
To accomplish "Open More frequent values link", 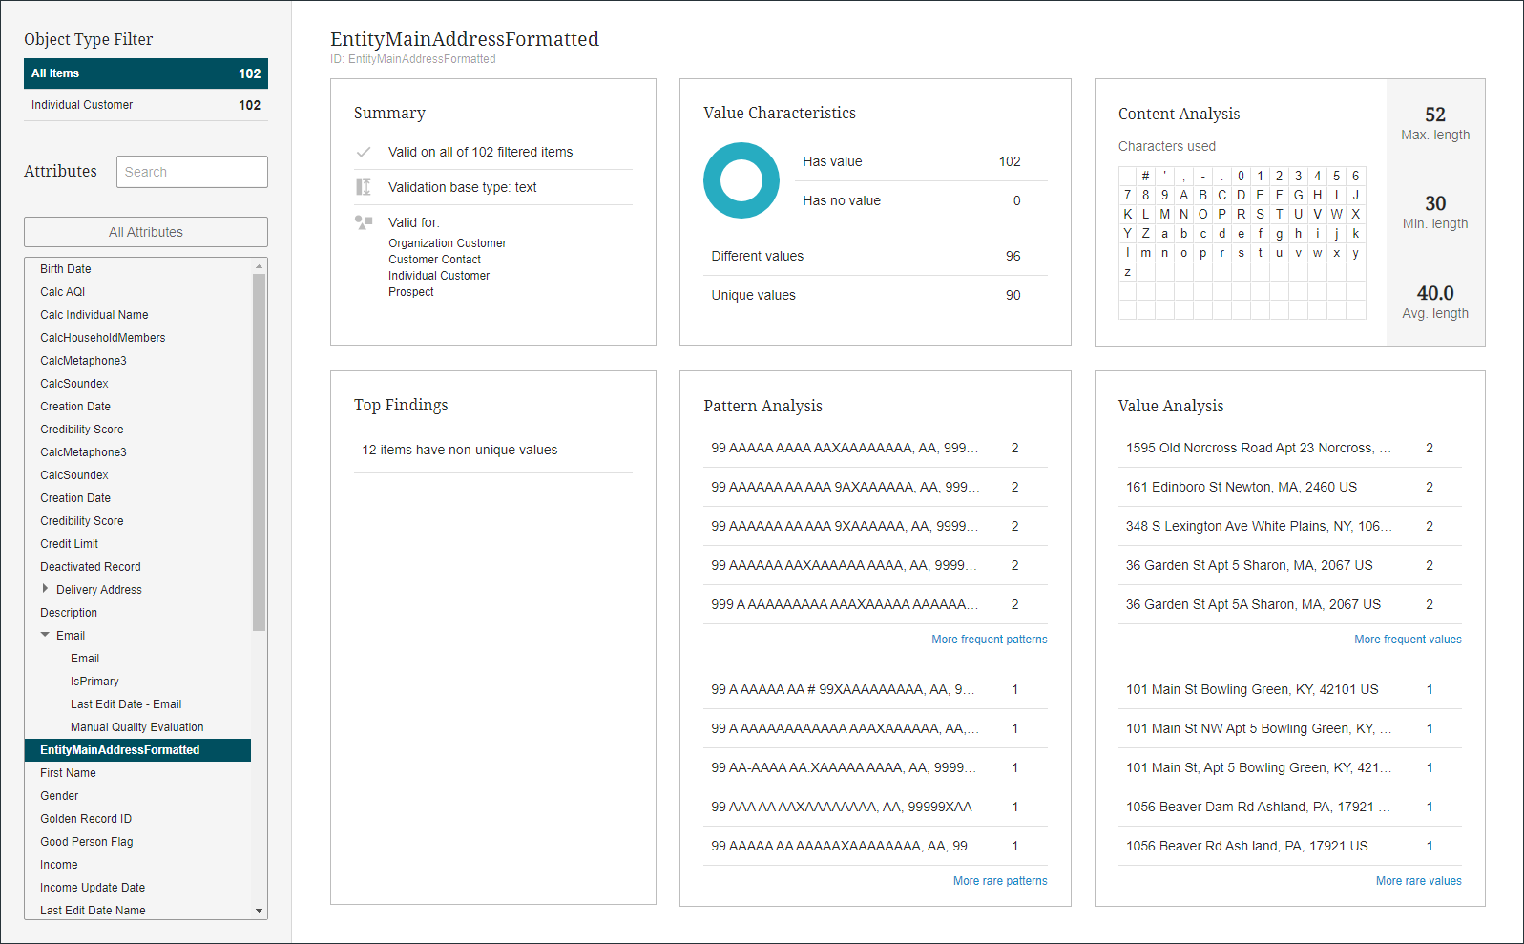I will pos(1408,640).
